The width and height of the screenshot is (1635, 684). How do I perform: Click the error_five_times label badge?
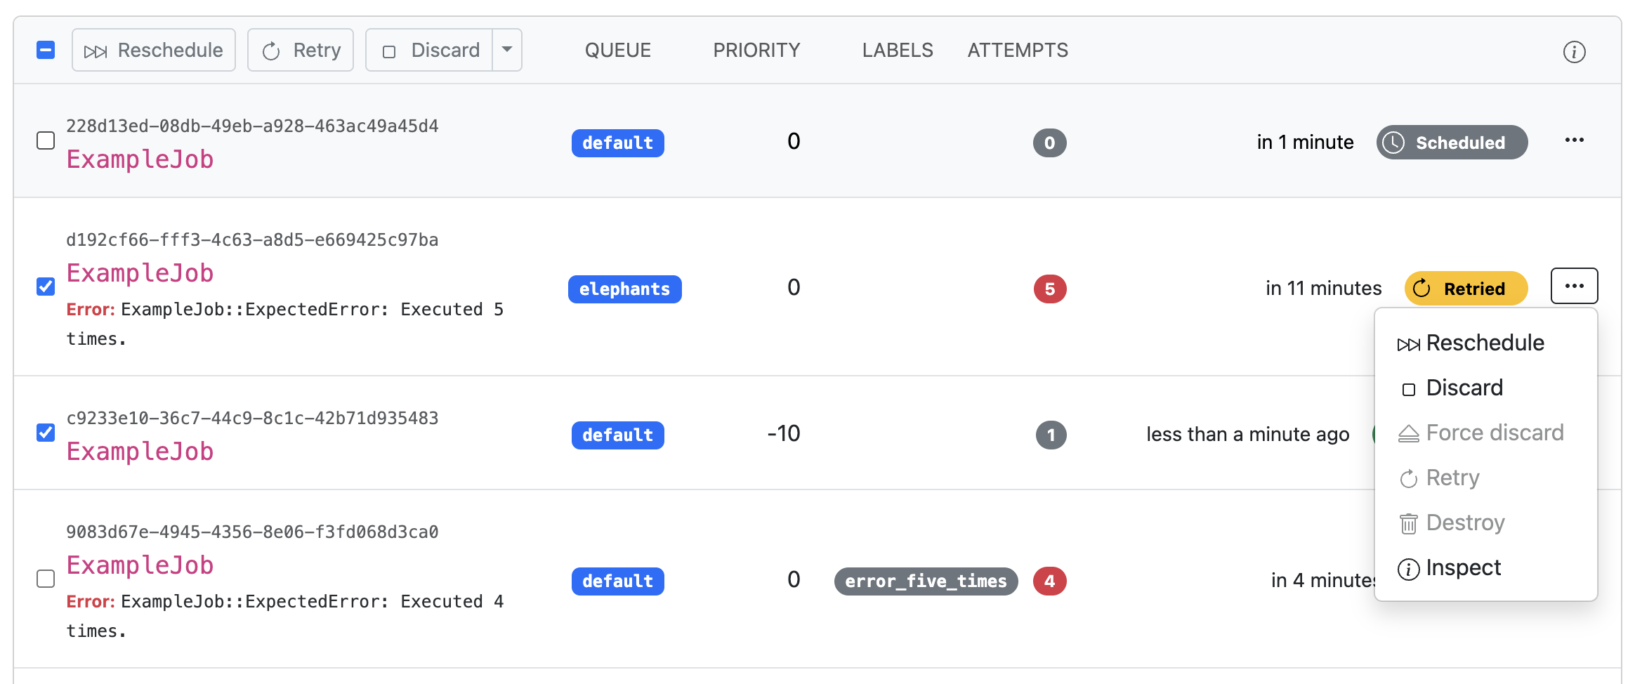point(925,581)
